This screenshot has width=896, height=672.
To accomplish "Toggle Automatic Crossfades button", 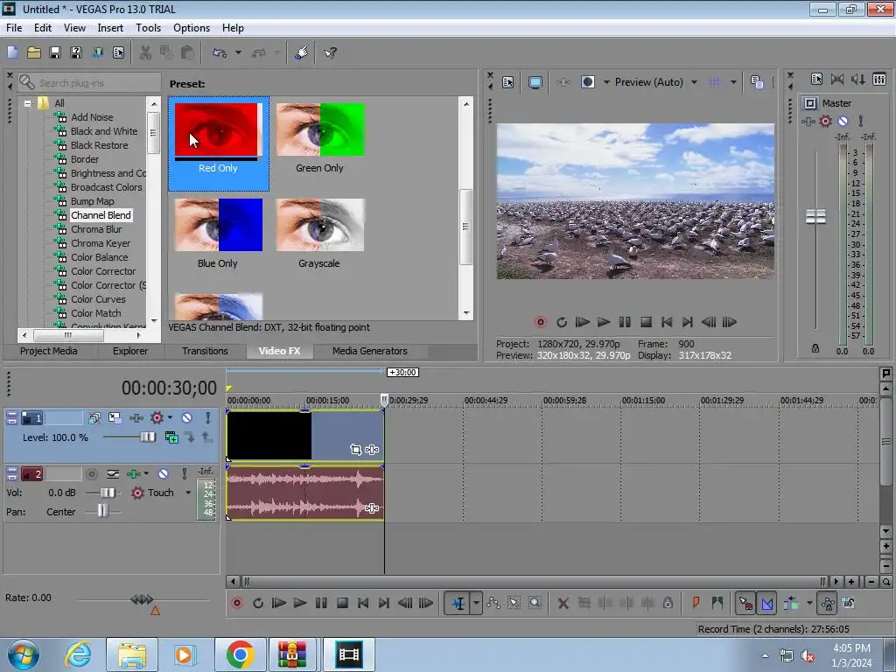I will coord(767,603).
